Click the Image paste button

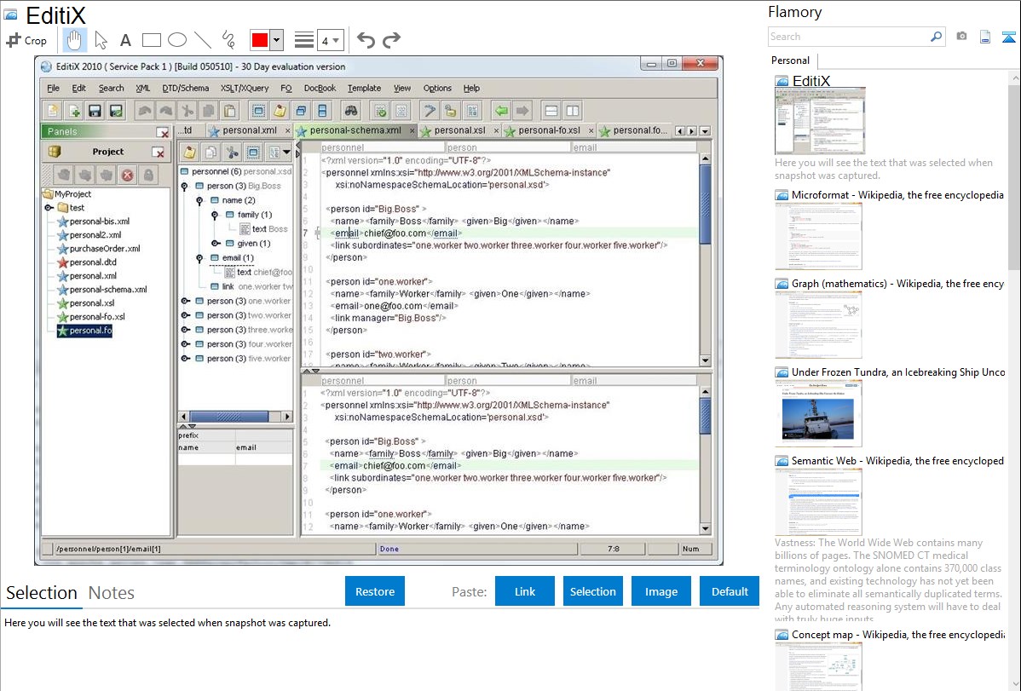coord(661,591)
